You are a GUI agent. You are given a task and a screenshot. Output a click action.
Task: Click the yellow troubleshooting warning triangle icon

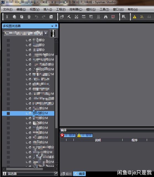pyautogui.click(x=134, y=17)
